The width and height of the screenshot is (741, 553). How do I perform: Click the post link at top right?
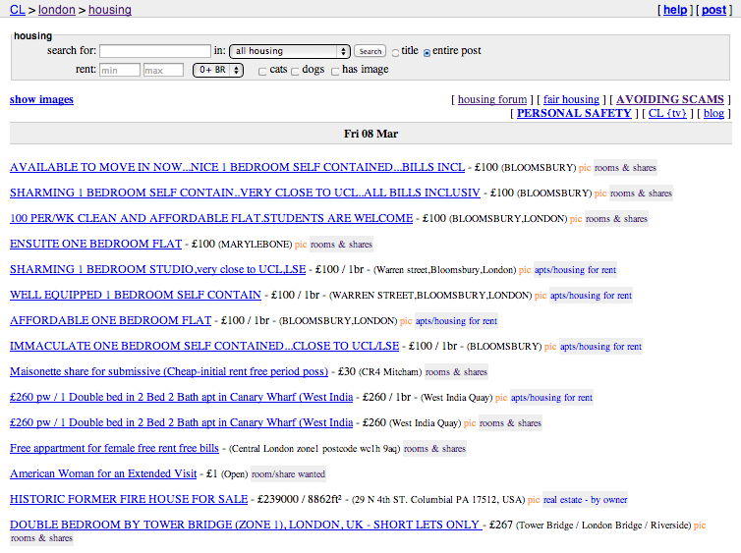click(x=712, y=10)
